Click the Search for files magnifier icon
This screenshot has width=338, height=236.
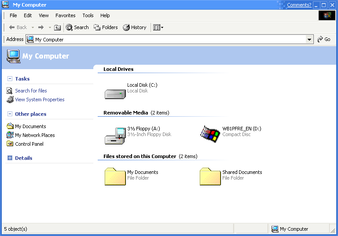click(x=10, y=91)
